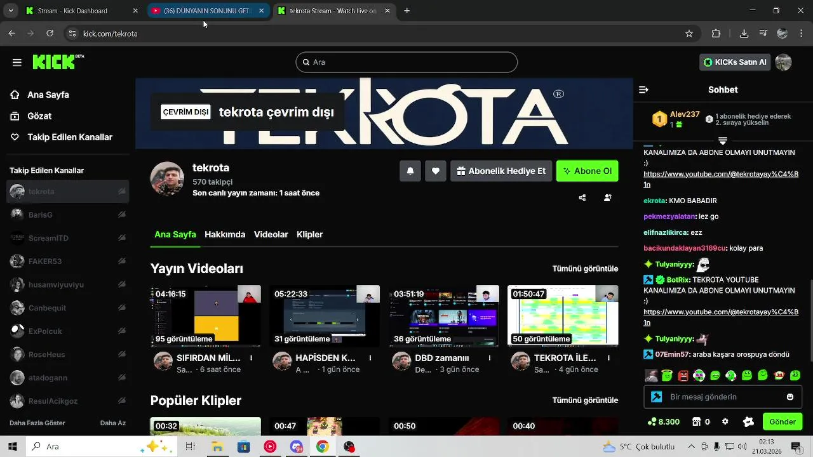This screenshot has height=457, width=813.
Task: Select RoseHeus channel in followed list
Action: tap(67, 354)
